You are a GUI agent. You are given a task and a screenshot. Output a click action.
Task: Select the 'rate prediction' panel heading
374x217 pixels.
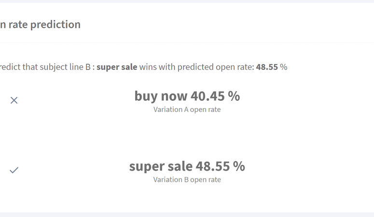tap(41, 25)
